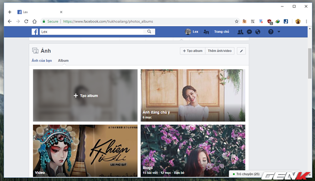Screen dimensions: 315x181
Task: Click the search magnifier button
Action: pyautogui.click(x=149, y=31)
